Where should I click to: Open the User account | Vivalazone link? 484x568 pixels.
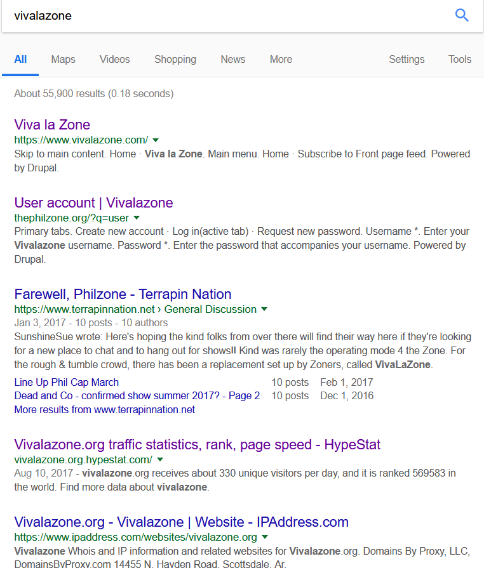[x=93, y=203]
